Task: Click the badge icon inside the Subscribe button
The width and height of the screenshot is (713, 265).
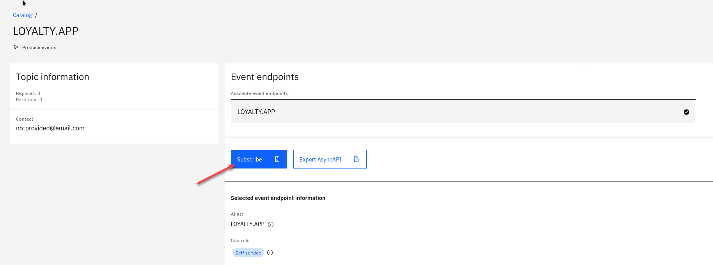Action: [x=277, y=159]
